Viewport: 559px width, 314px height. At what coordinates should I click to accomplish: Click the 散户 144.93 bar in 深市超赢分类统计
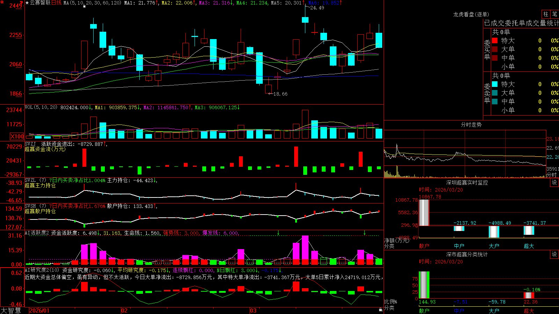coord(424,285)
